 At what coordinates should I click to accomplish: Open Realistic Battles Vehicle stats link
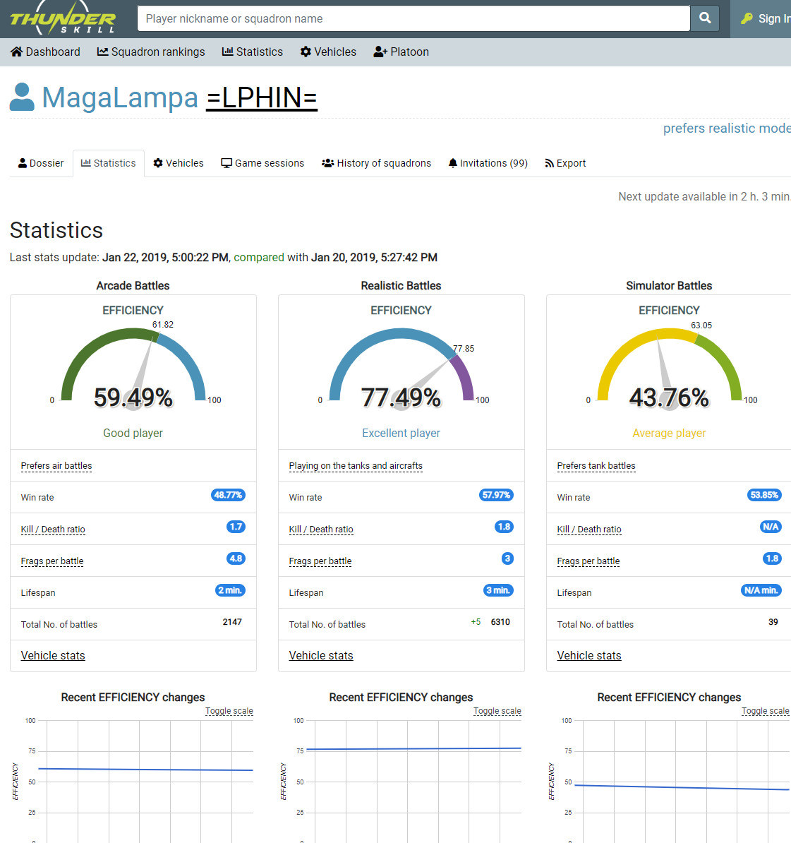coord(321,655)
